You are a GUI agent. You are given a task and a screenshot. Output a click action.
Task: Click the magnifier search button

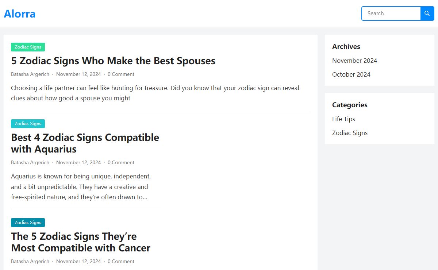pyautogui.click(x=427, y=13)
